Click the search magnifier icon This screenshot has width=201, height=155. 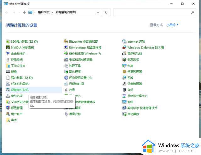click(x=193, y=13)
